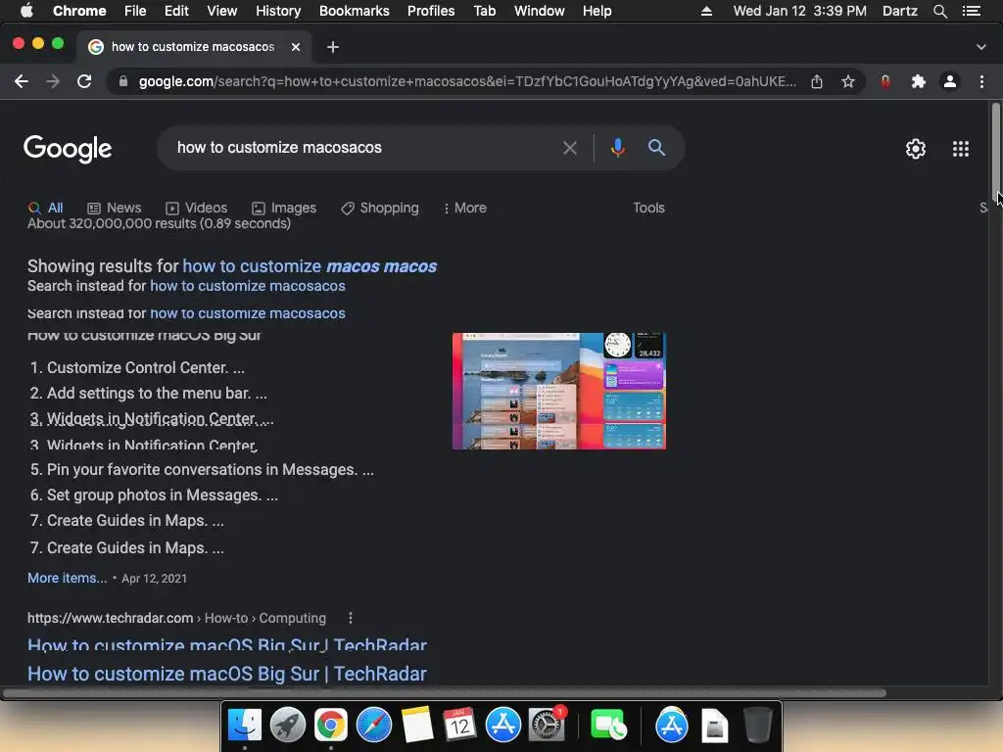Click the horizontal page scrollbar
This screenshot has height=752, width=1003.
tap(445, 693)
